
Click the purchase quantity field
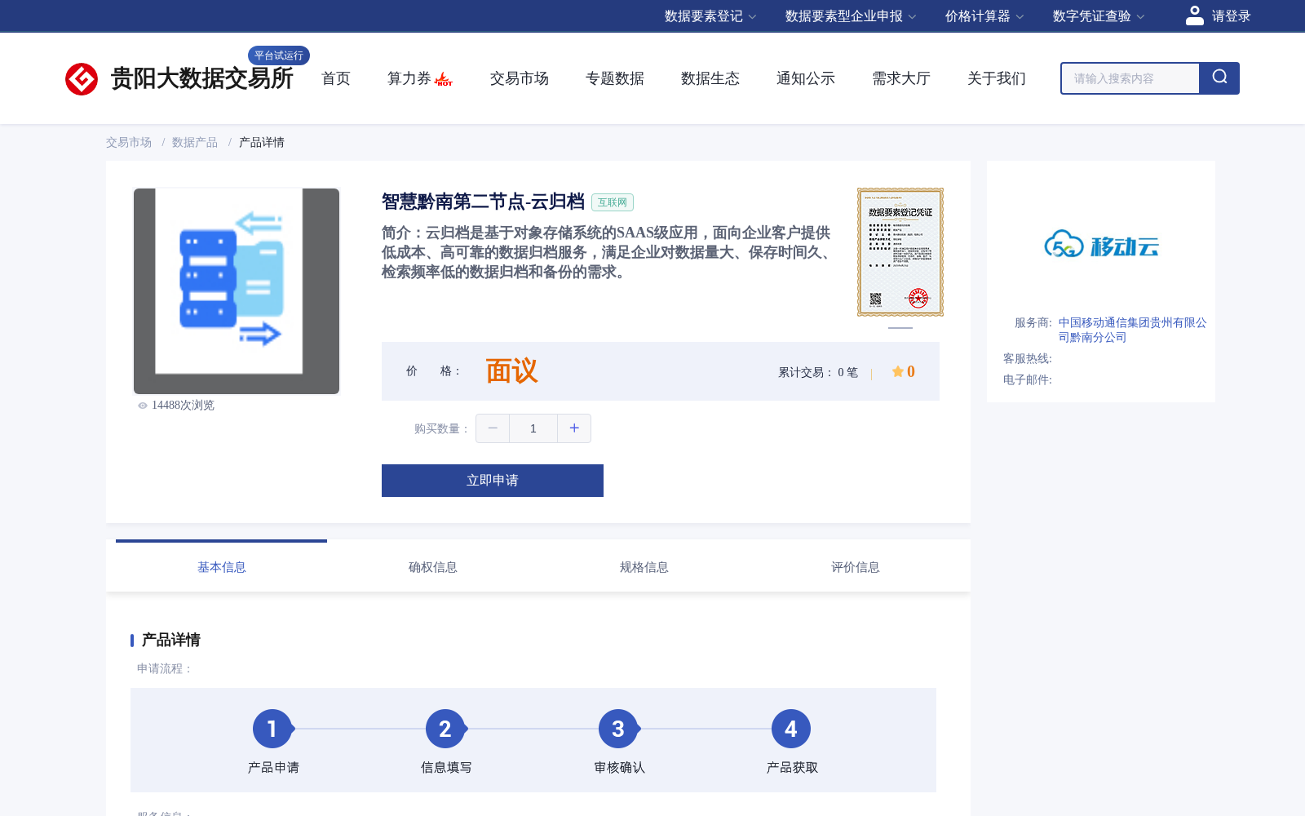click(x=533, y=428)
